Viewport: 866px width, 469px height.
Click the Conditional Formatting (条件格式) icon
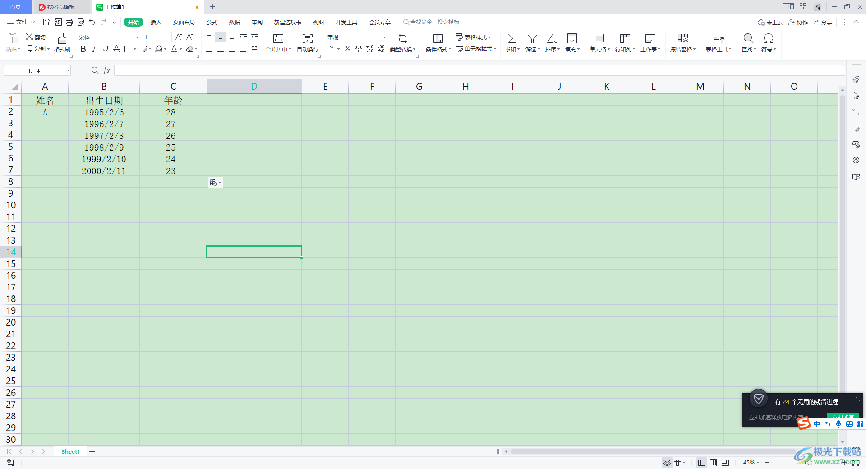(438, 38)
